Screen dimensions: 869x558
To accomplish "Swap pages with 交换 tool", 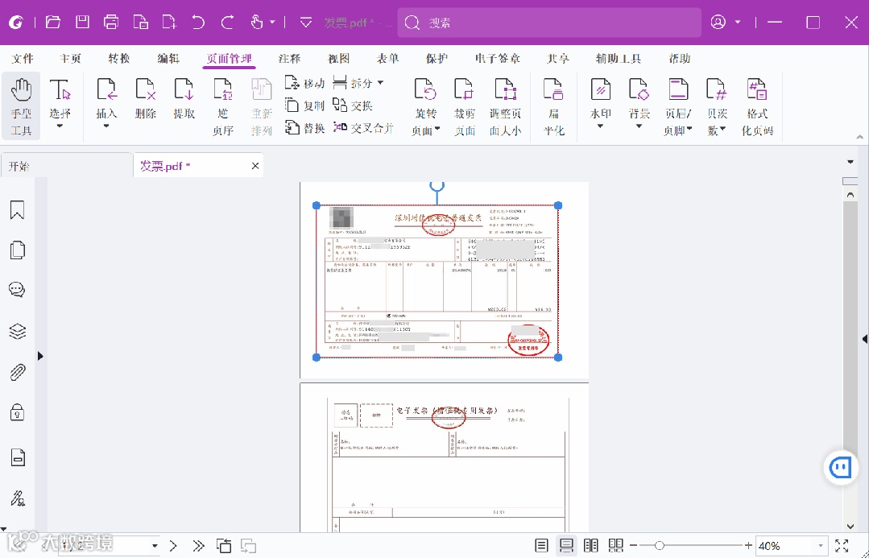I will click(x=353, y=105).
